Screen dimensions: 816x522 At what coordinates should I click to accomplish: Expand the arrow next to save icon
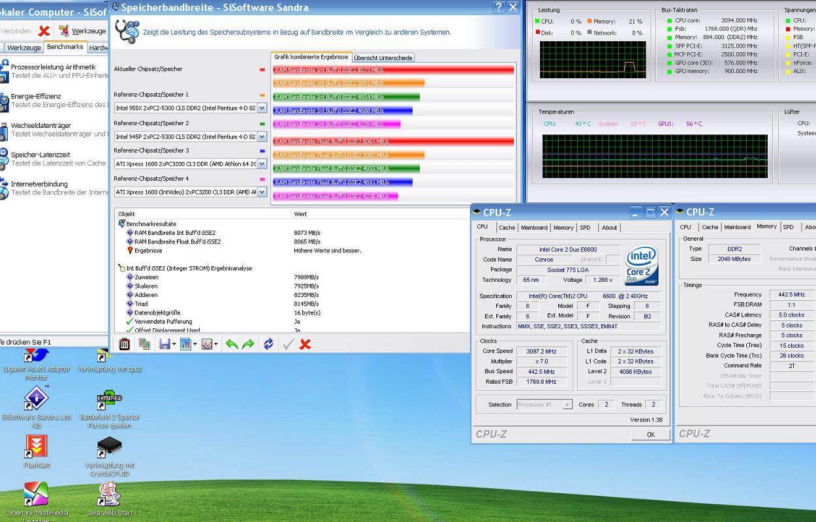point(174,345)
